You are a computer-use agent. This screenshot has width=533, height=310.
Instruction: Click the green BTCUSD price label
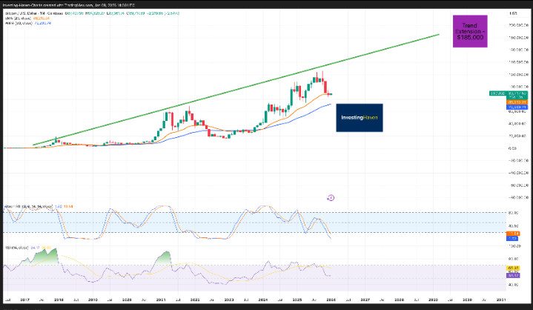click(509, 93)
